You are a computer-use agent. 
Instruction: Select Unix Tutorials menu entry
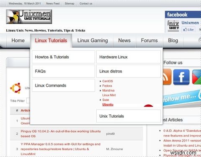[129, 116]
